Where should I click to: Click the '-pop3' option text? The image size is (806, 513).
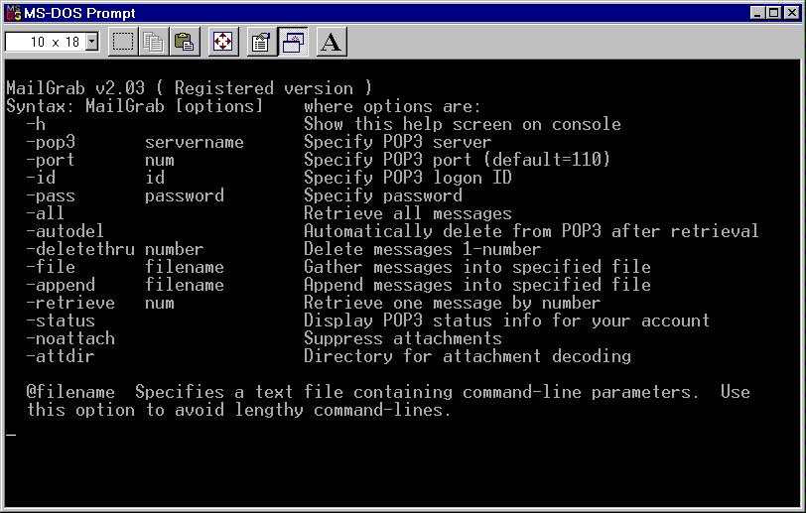(x=51, y=142)
